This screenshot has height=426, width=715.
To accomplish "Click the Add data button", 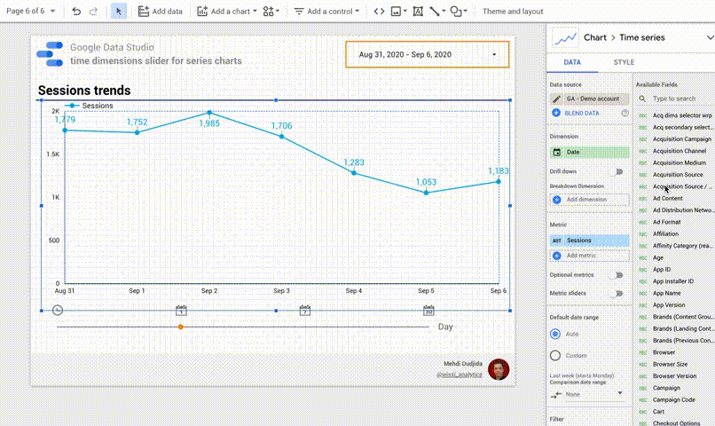I will (161, 12).
